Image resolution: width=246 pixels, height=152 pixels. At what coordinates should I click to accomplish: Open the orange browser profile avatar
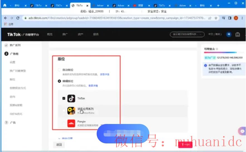(236, 18)
